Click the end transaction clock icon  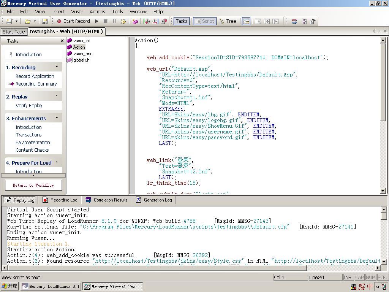(x=155, y=21)
